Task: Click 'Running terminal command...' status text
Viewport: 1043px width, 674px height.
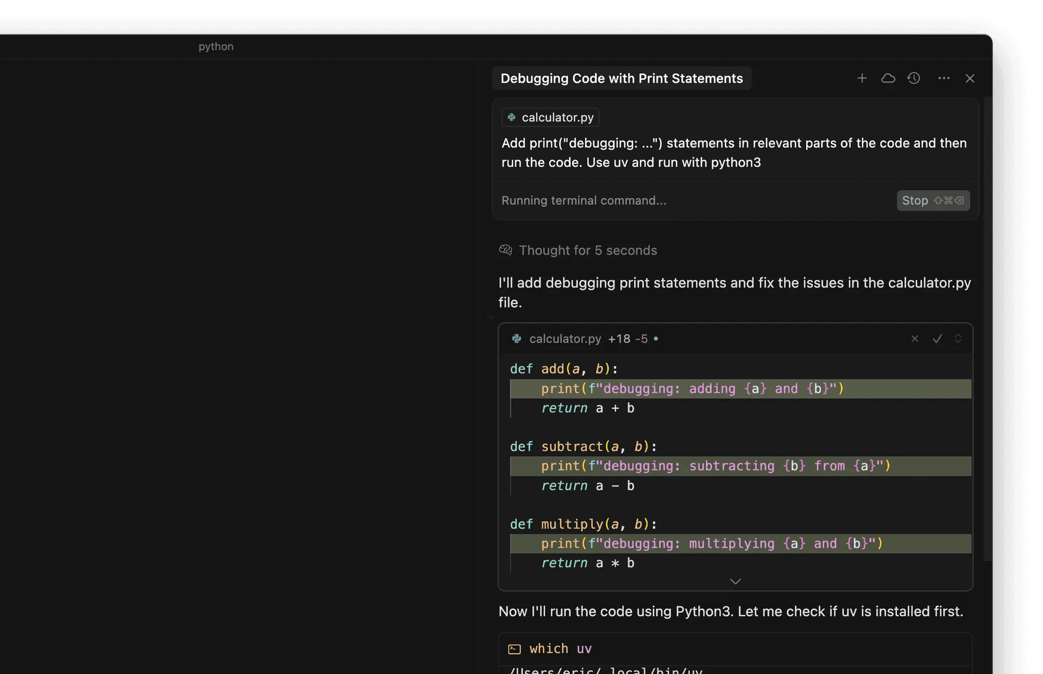Action: point(583,200)
